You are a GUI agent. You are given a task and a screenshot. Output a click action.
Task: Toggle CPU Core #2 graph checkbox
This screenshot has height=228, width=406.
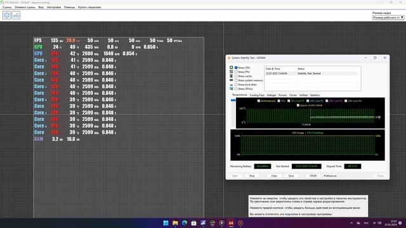[308, 101]
